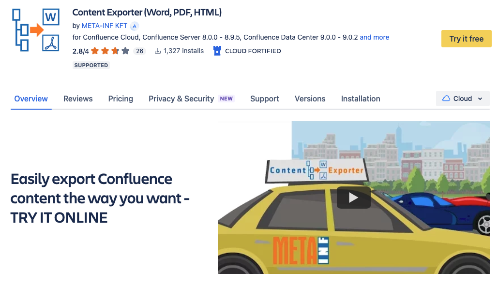Screen dimensions: 498x284
Task: Click the CLOUD FORTIFIED label
Action: click(253, 51)
